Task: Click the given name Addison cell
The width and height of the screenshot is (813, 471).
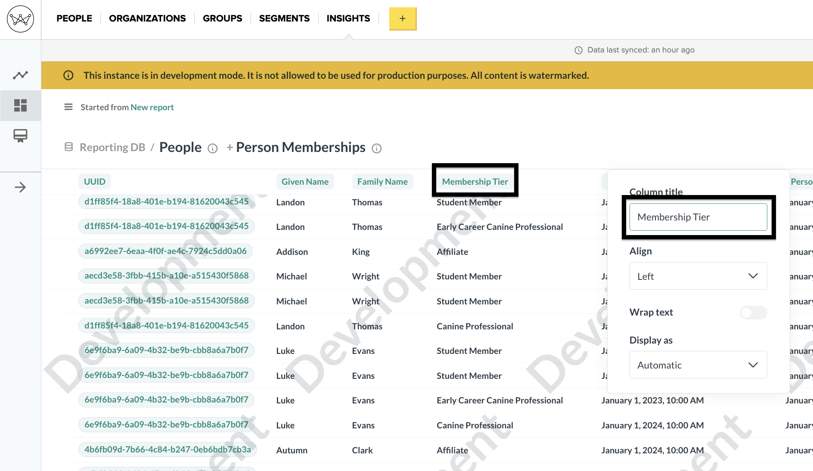Action: (292, 252)
